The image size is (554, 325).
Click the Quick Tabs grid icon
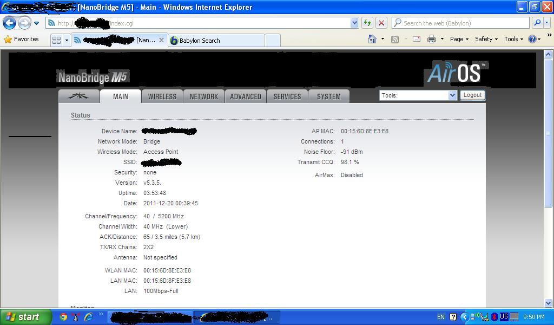coord(56,40)
